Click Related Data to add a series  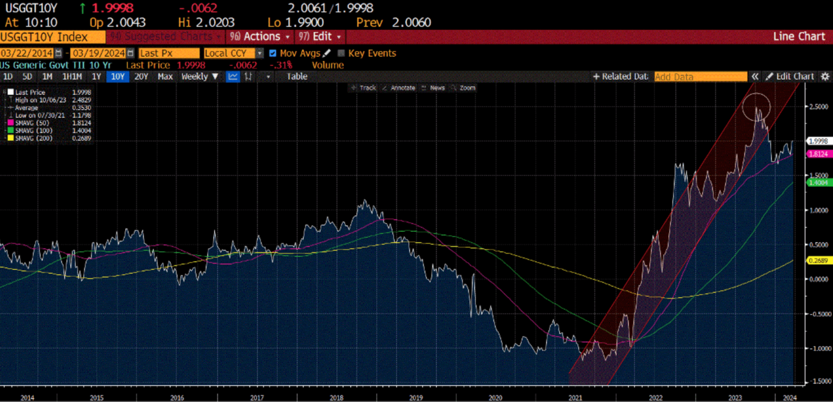(620, 76)
